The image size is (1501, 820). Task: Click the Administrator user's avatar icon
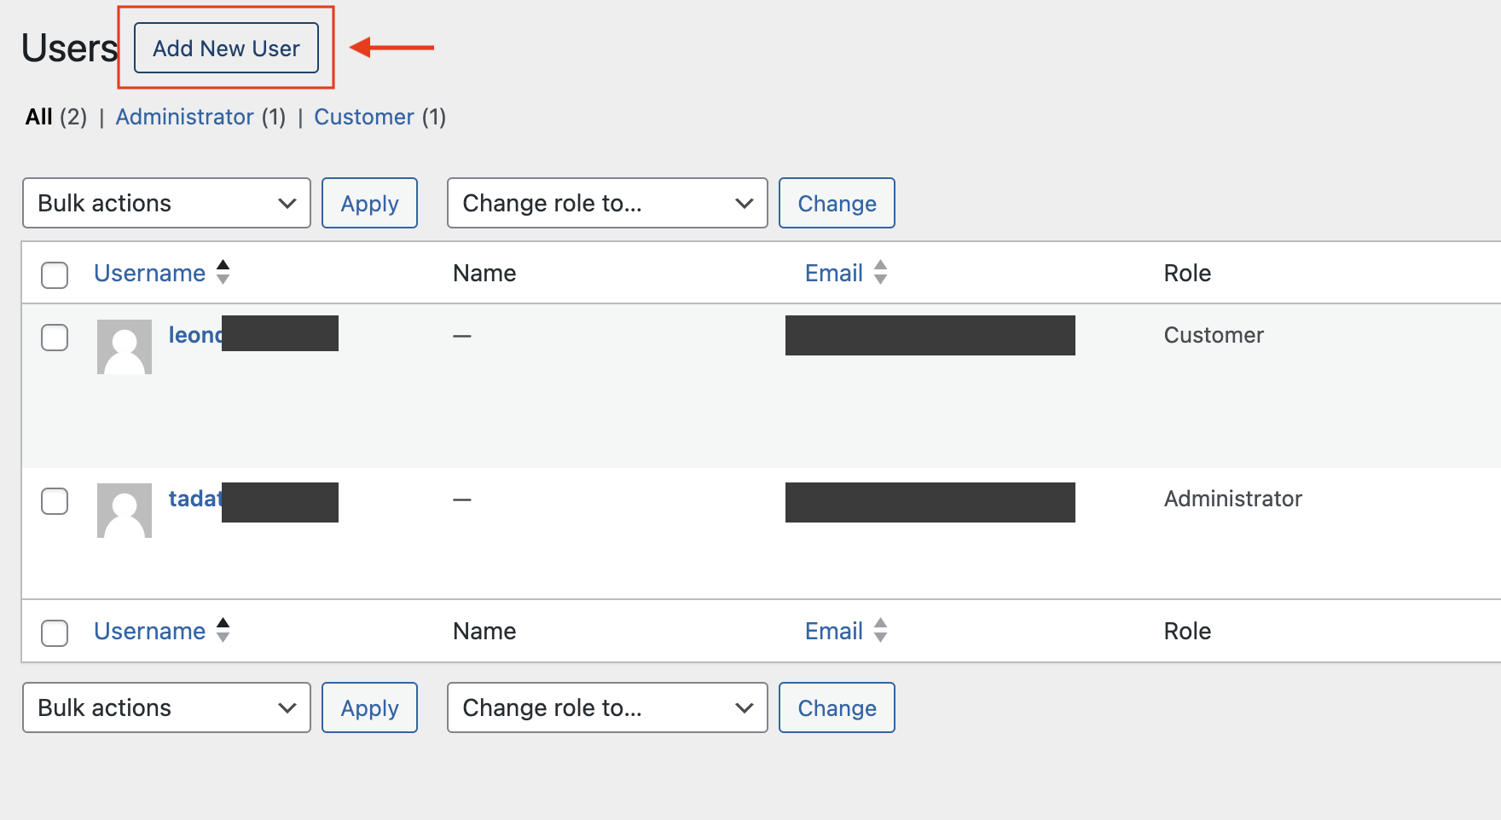point(125,511)
